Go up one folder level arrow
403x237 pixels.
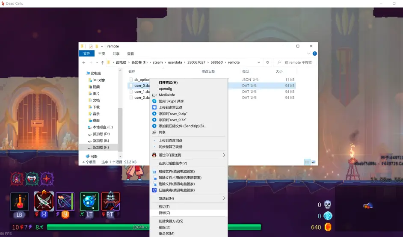click(102, 62)
